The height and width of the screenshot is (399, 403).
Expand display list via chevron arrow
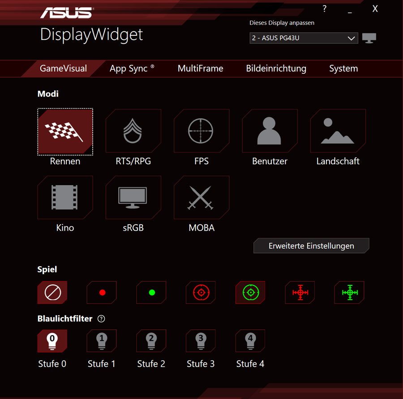tap(351, 38)
